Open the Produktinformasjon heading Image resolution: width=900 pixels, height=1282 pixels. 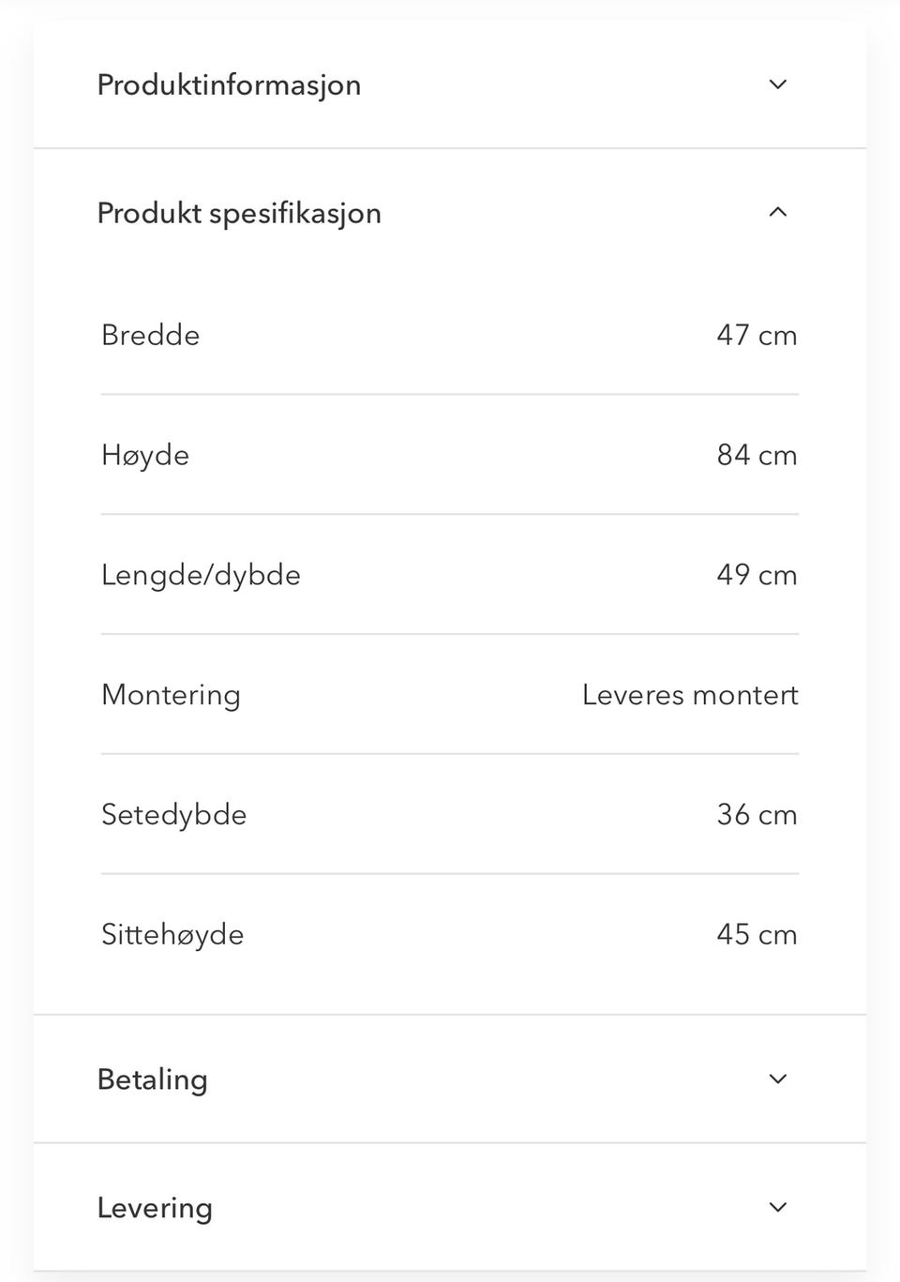coord(229,85)
